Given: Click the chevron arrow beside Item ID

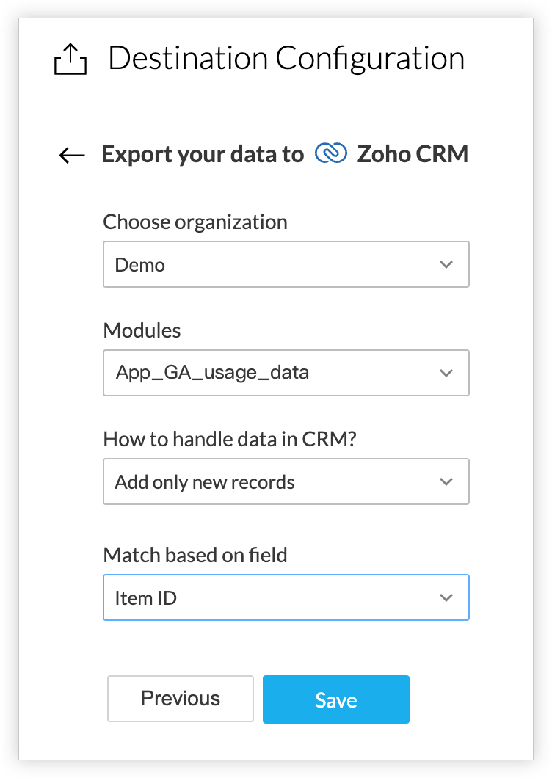Looking at the screenshot, I should click(x=446, y=598).
